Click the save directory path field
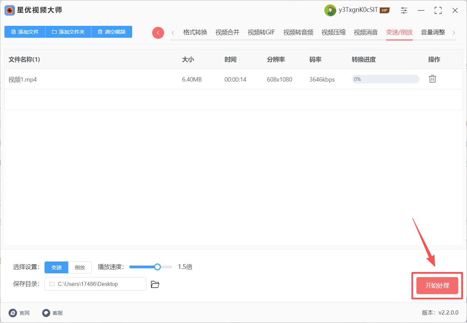This screenshot has height=323, width=467. [x=95, y=284]
